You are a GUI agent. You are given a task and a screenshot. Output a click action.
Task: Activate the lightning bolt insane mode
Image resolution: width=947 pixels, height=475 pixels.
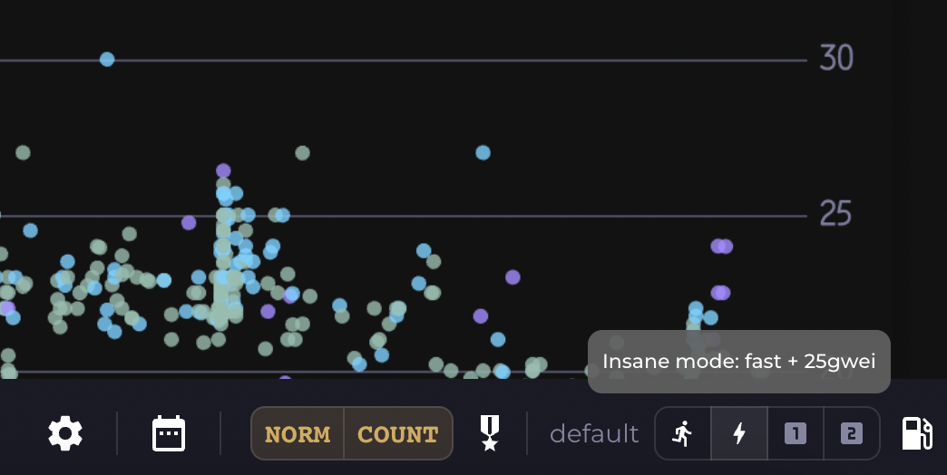pyautogui.click(x=739, y=433)
